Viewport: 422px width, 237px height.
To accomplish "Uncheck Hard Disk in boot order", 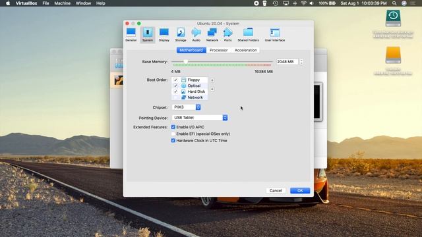I will 175,92.
